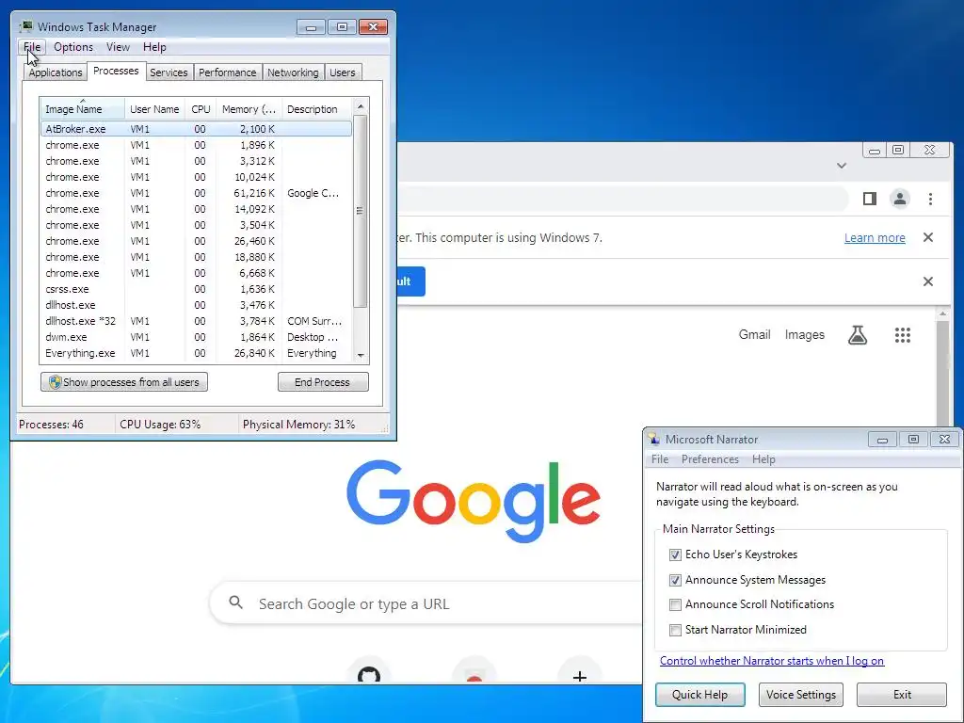This screenshot has width=964, height=723.
Task: Open Task Manager File menu
Action: (32, 47)
